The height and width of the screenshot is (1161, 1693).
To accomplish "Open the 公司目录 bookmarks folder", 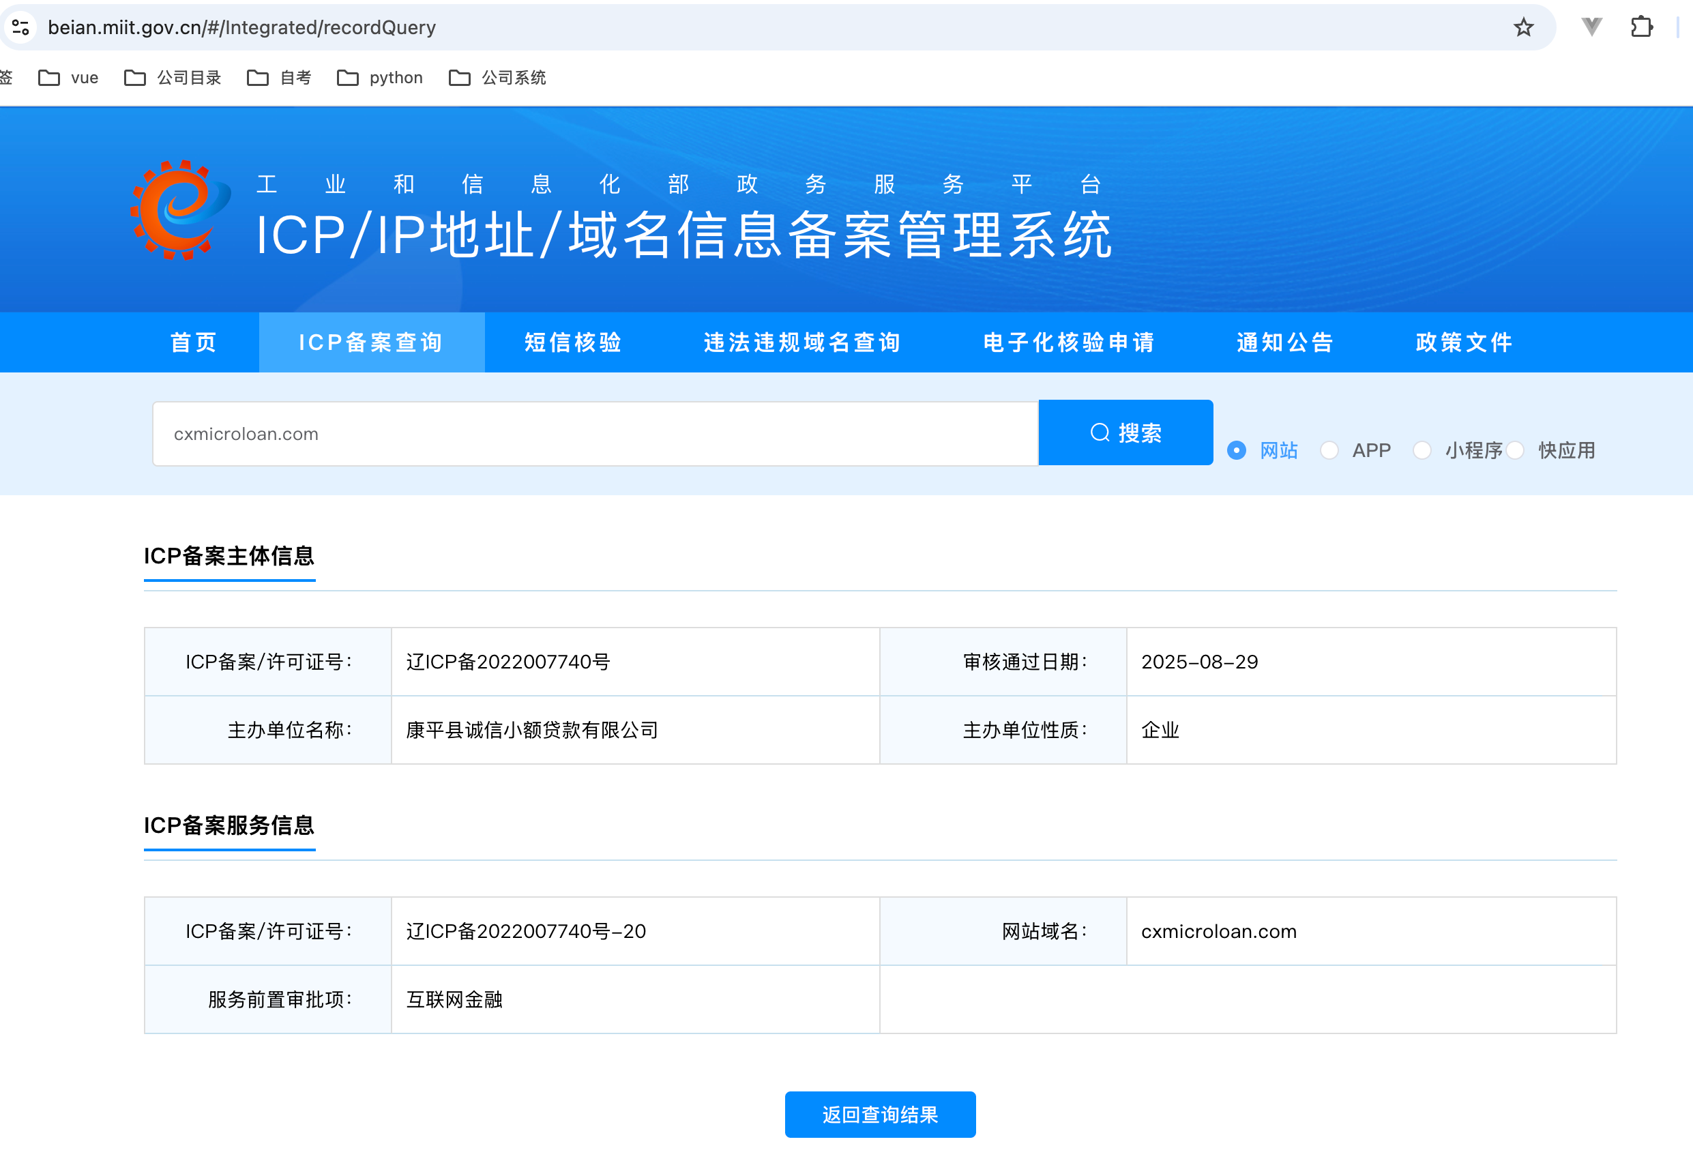I will [x=173, y=78].
